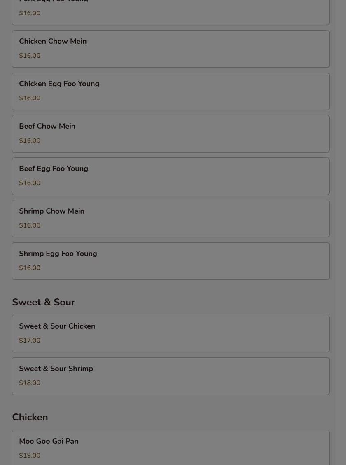Click the $17.00 price label
This screenshot has width=346, height=465.
click(x=30, y=341)
